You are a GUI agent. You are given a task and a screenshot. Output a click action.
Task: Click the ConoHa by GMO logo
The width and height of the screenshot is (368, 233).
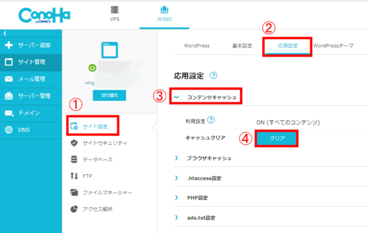coord(44,15)
